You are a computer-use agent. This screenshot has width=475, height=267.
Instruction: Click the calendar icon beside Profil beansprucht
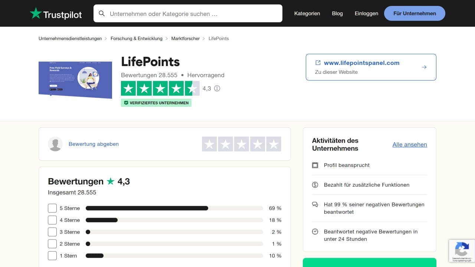point(315,165)
